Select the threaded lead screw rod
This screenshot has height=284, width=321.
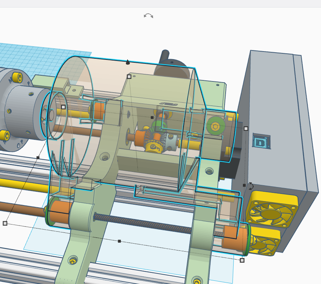click(x=143, y=223)
